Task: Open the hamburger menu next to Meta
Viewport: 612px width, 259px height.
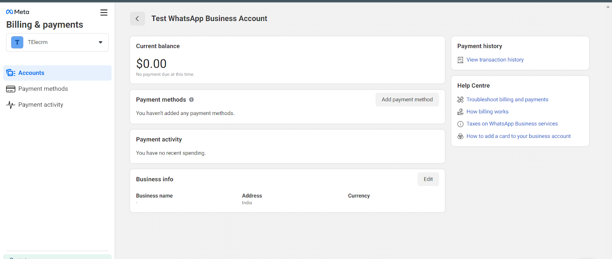Action: [104, 13]
